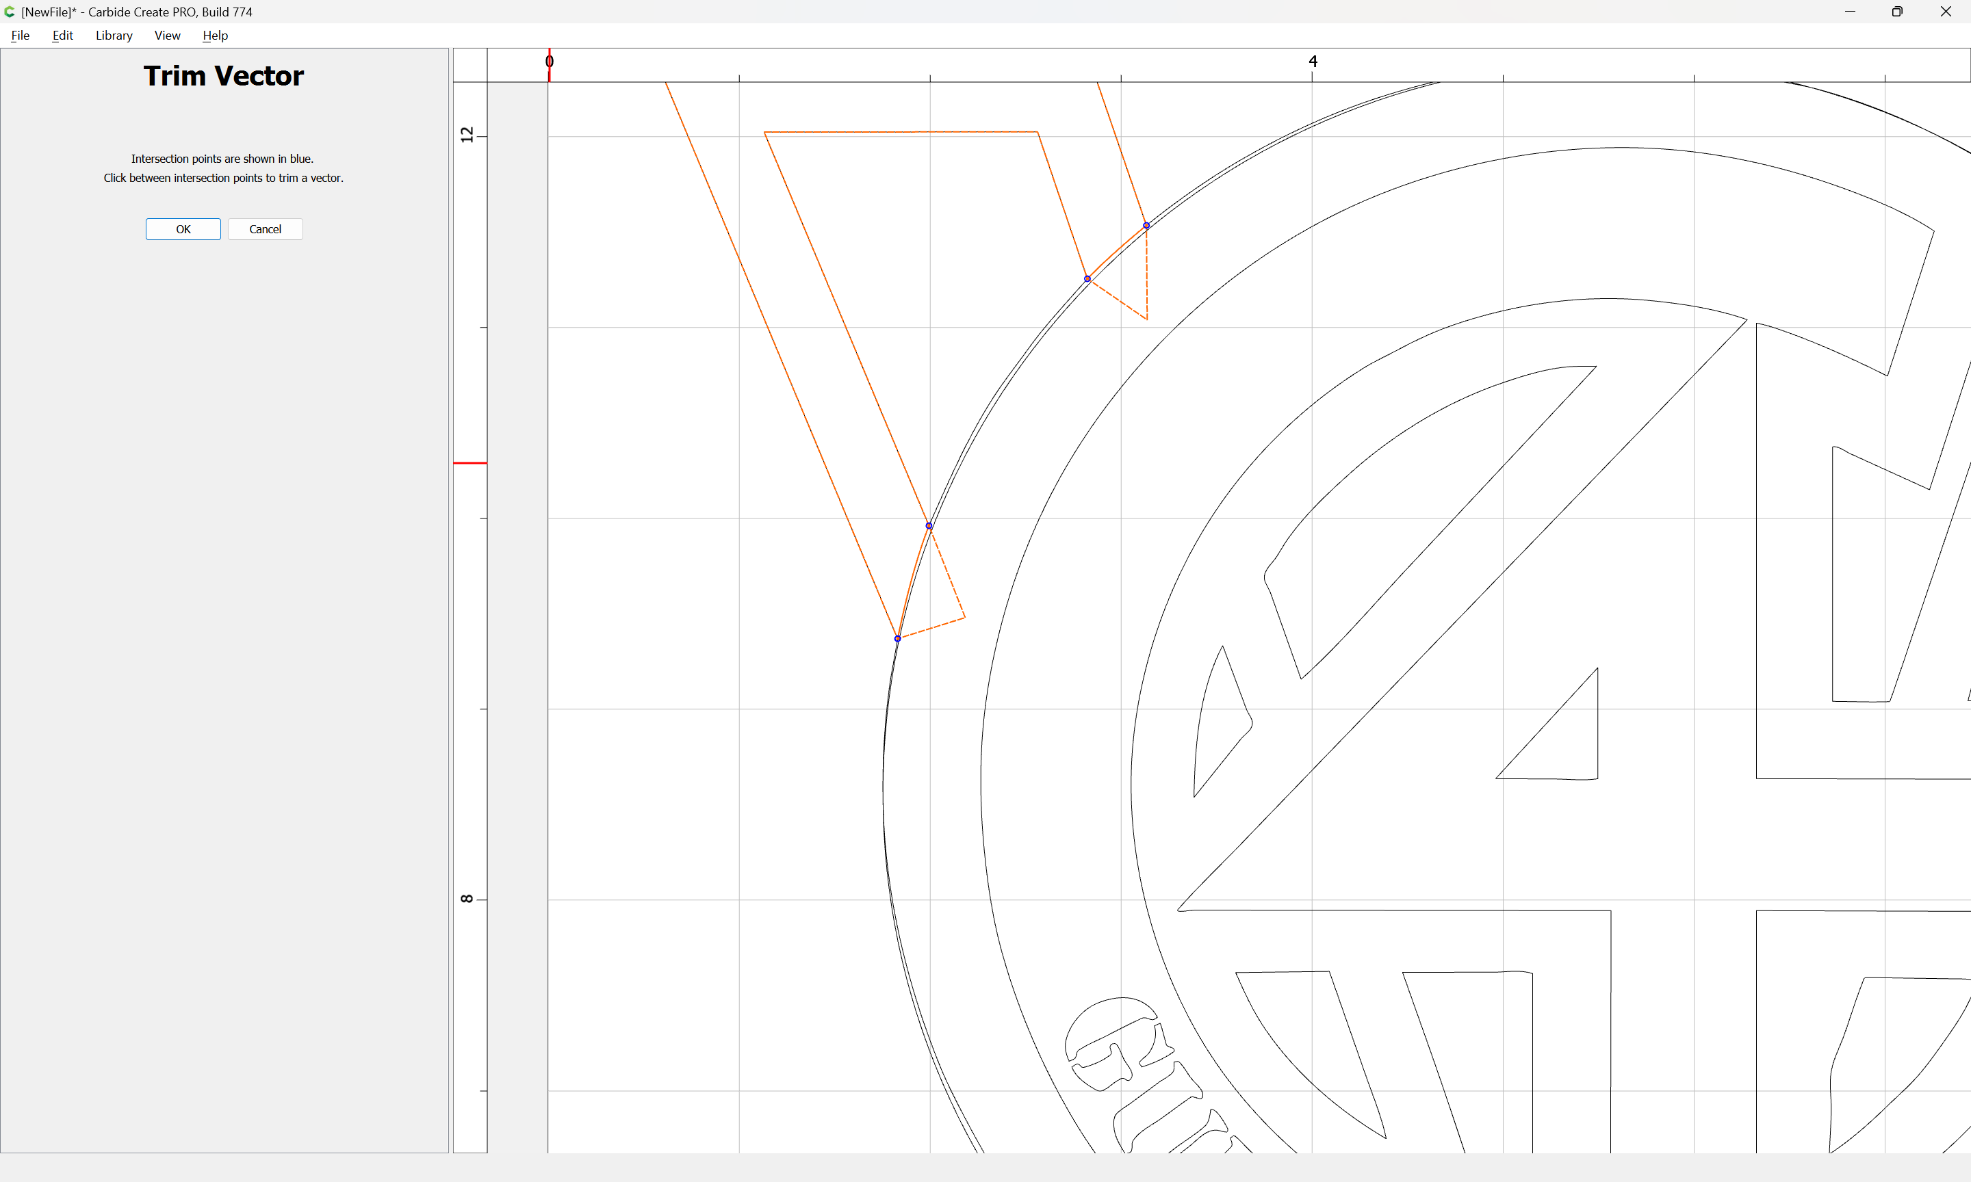Image resolution: width=1971 pixels, height=1182 pixels.
Task: Open the File menu
Action: (20, 35)
